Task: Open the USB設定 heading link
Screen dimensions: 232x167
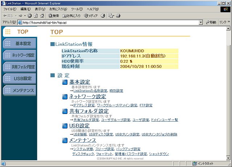Action: point(79,126)
